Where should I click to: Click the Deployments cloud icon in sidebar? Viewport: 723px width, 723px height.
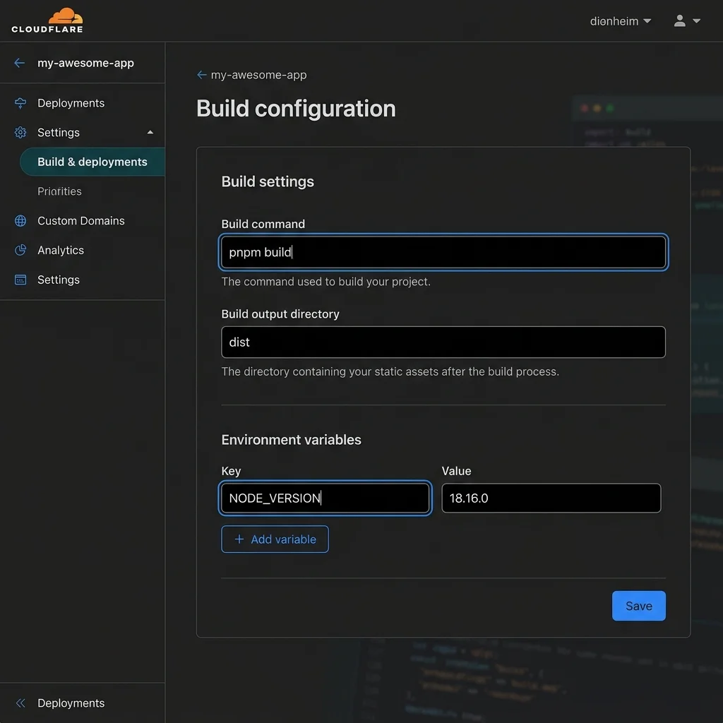[x=20, y=103]
